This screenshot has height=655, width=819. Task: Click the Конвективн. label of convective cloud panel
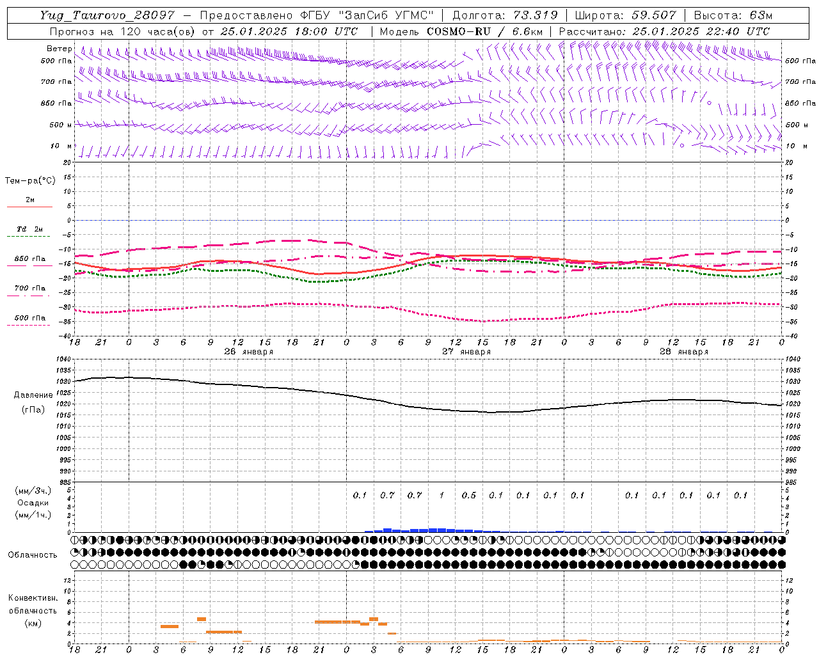pos(33,598)
